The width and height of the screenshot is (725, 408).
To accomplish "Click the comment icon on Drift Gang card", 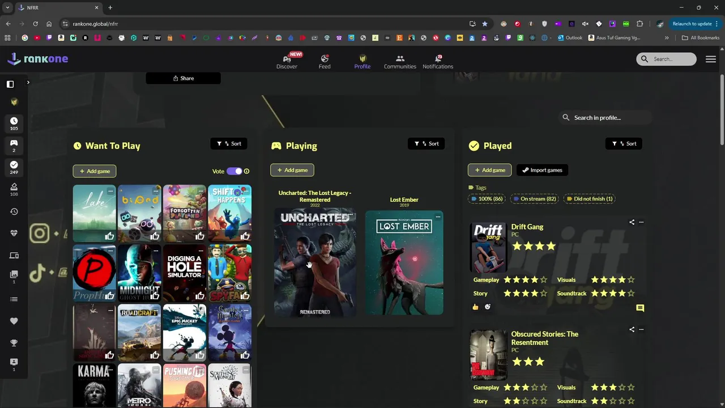I will [x=640, y=308].
